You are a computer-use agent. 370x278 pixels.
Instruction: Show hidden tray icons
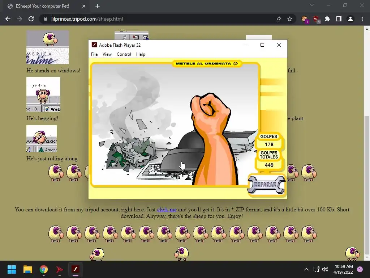coord(306,269)
